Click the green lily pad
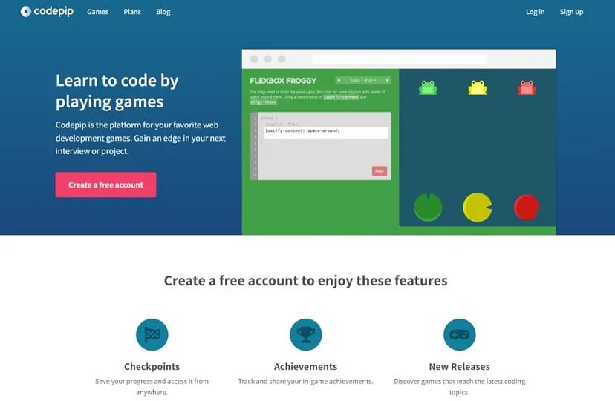The height and width of the screenshot is (401, 615). tap(428, 207)
